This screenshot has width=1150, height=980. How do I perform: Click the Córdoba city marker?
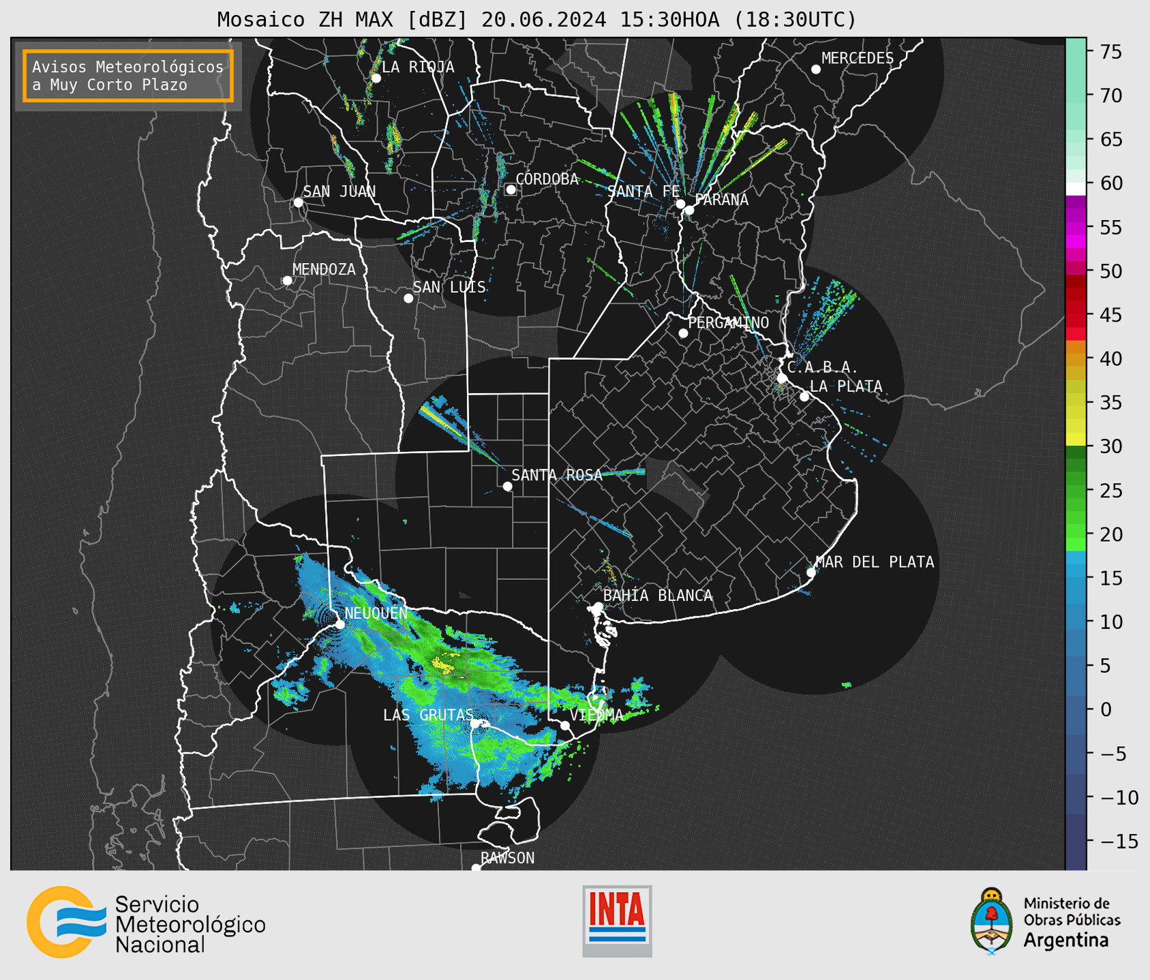(511, 189)
